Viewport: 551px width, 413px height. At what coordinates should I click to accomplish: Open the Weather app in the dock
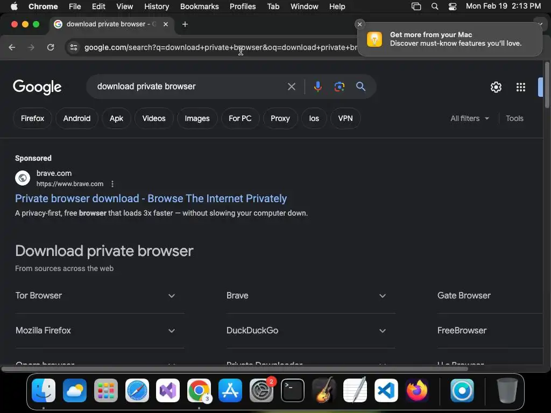(75, 390)
